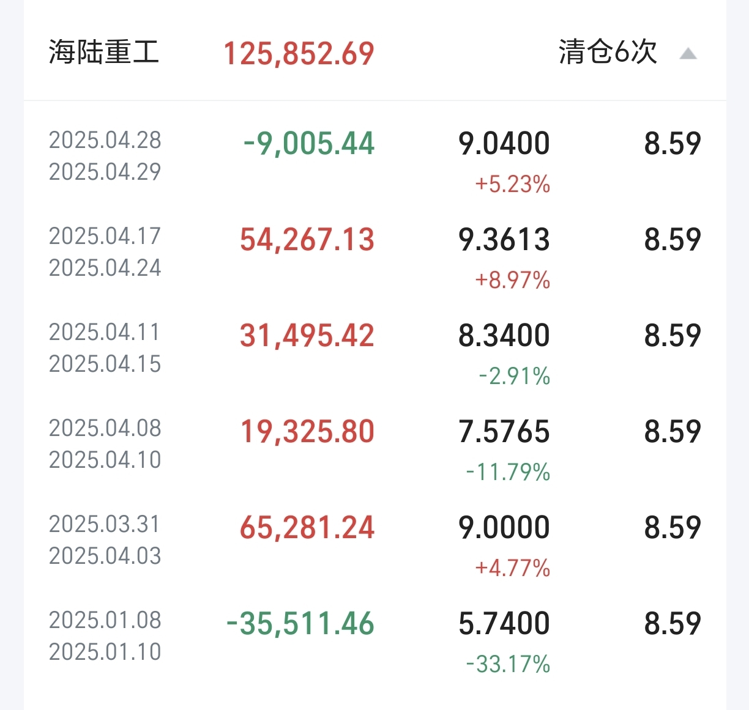The width and height of the screenshot is (749, 710).
Task: Select the 2025.04.28 date entry
Action: click(105, 140)
